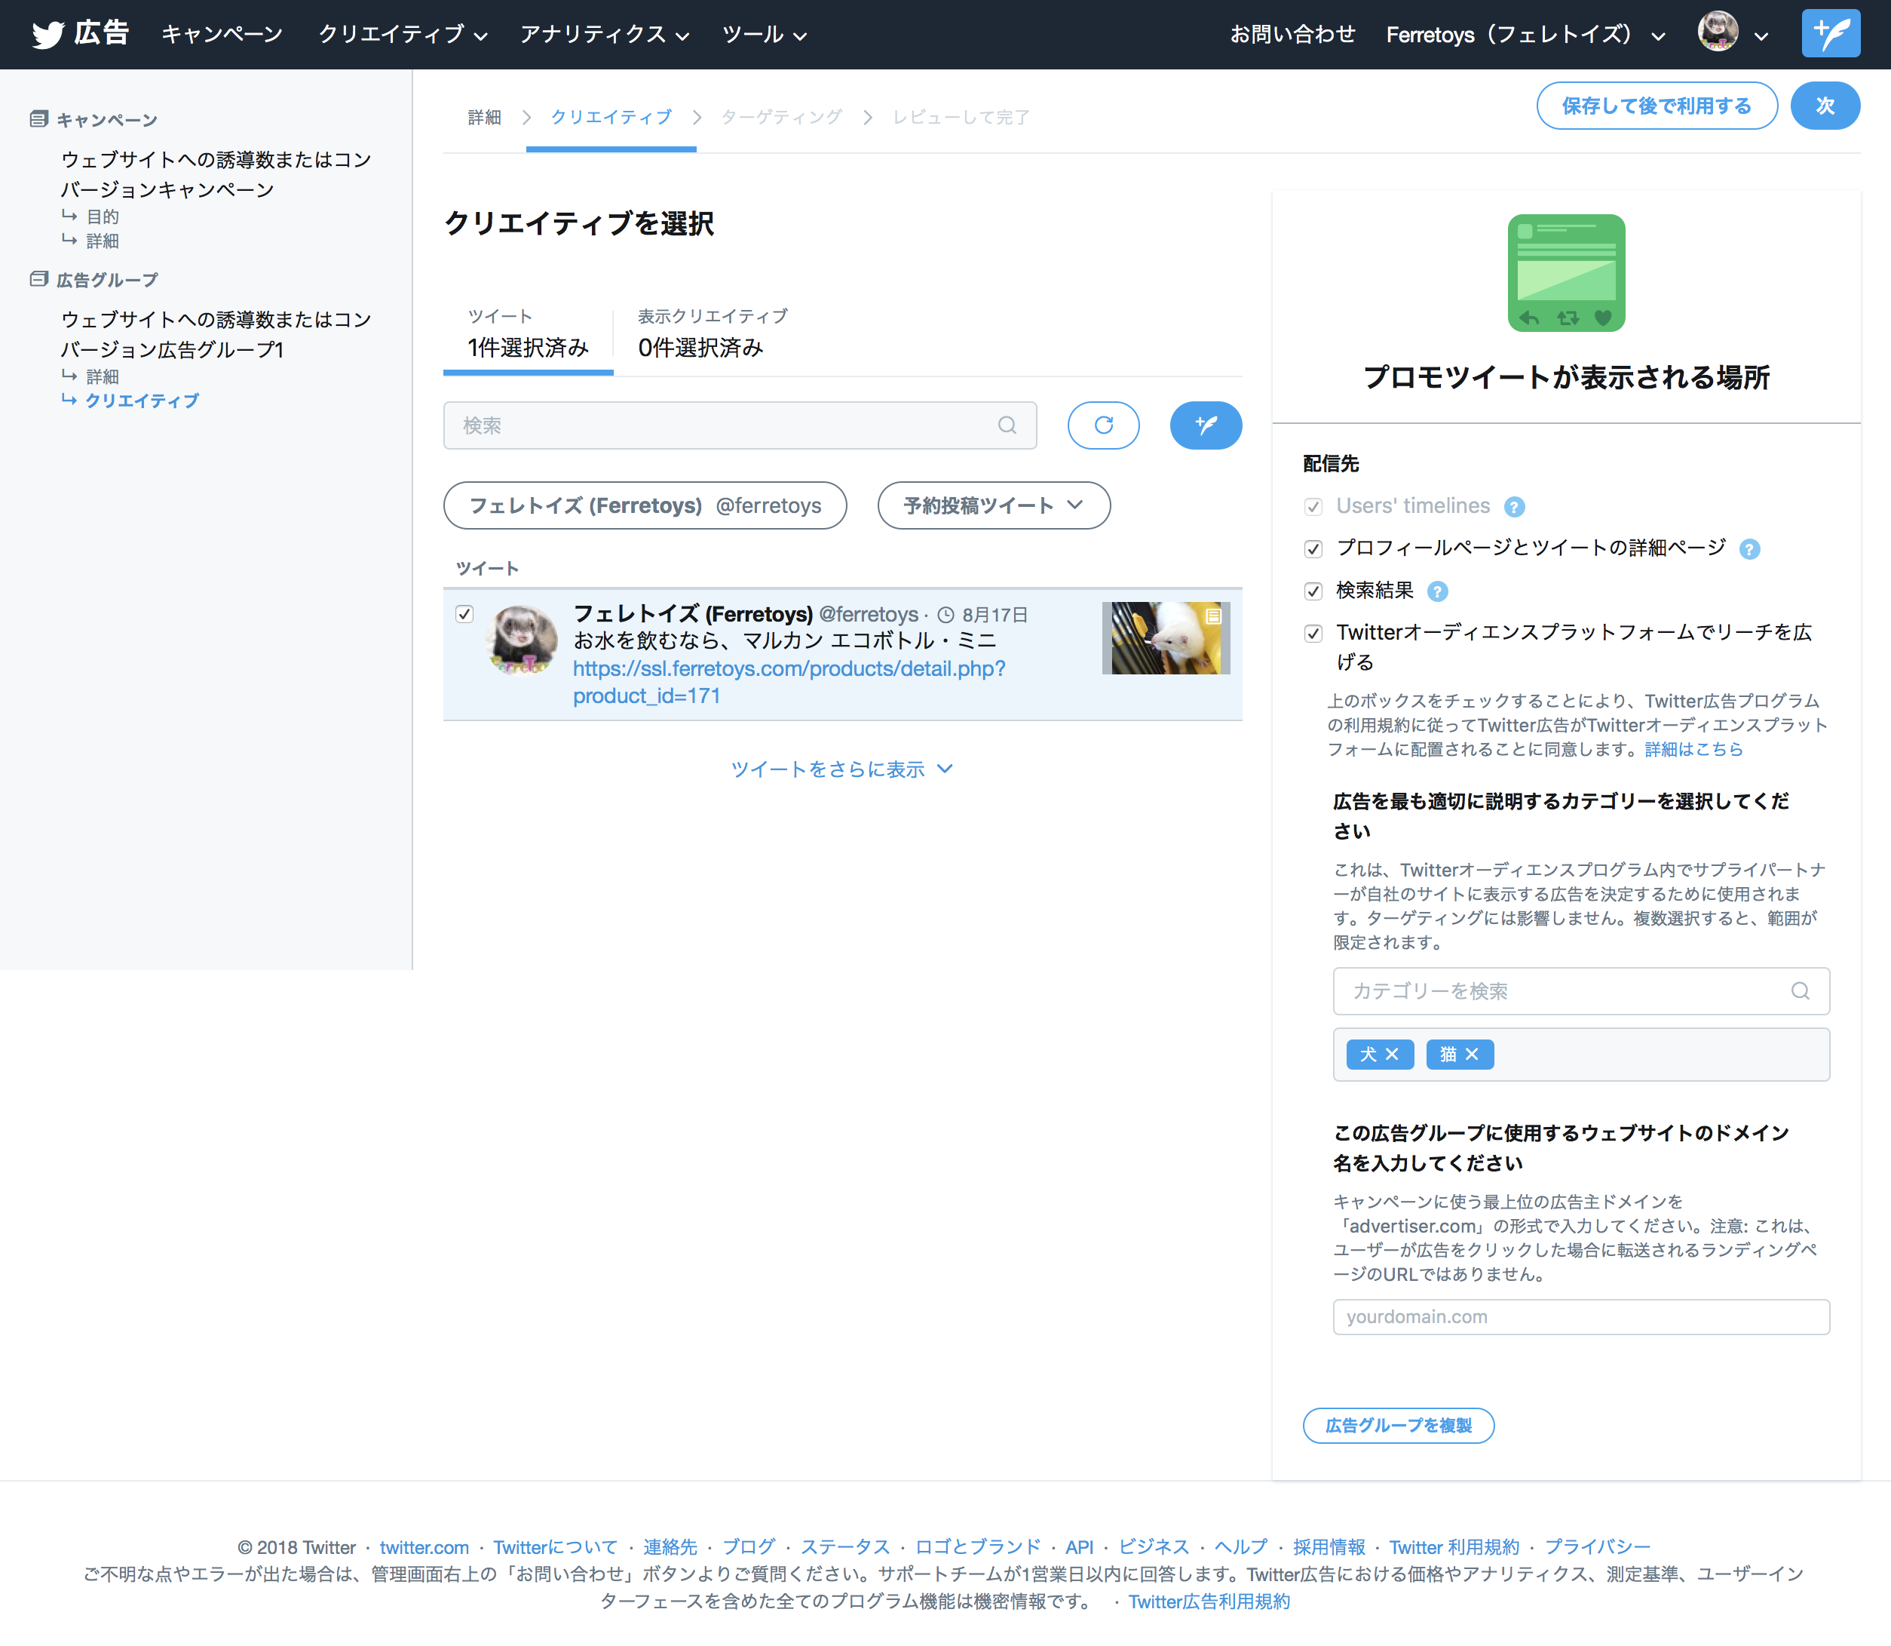Toggle Twitterオーディエンスプラットフォーム checkbox
The width and height of the screenshot is (1891, 1646).
[x=1313, y=634]
